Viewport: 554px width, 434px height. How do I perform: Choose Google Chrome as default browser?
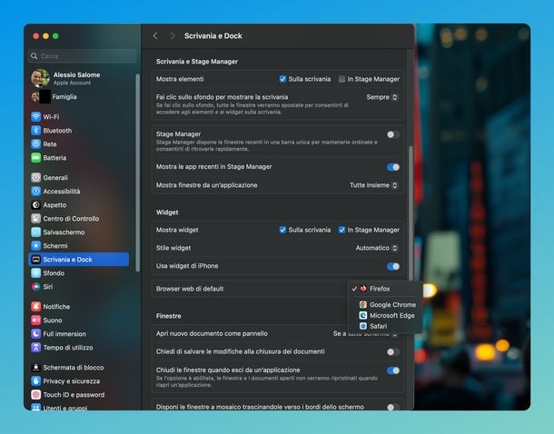[385, 304]
